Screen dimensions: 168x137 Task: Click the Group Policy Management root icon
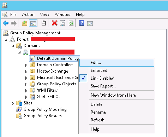click(6, 33)
